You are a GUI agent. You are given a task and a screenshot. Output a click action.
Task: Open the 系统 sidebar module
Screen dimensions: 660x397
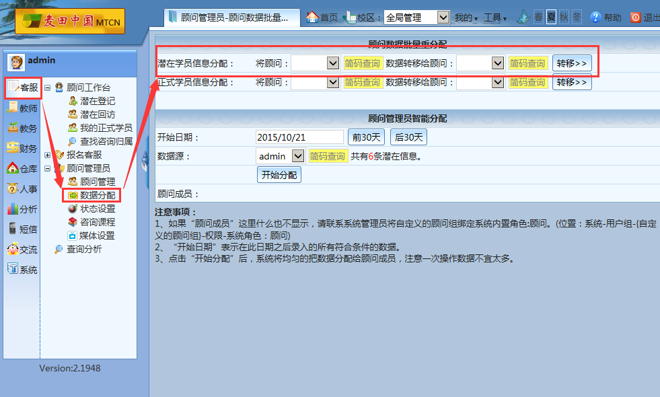coord(23,269)
